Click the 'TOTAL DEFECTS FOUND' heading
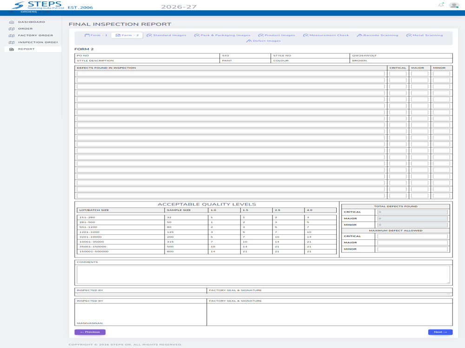465x348 pixels. click(396, 206)
